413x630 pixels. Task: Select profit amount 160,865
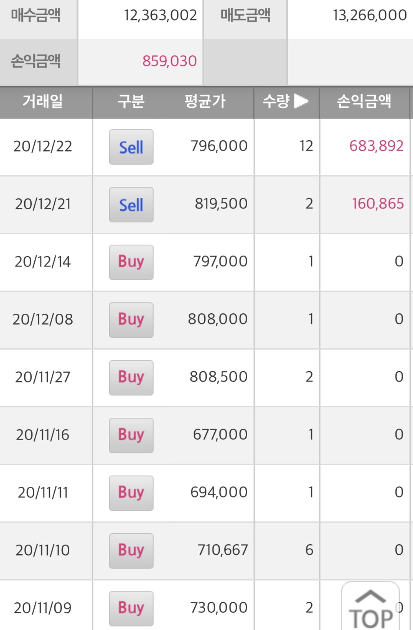tap(378, 204)
